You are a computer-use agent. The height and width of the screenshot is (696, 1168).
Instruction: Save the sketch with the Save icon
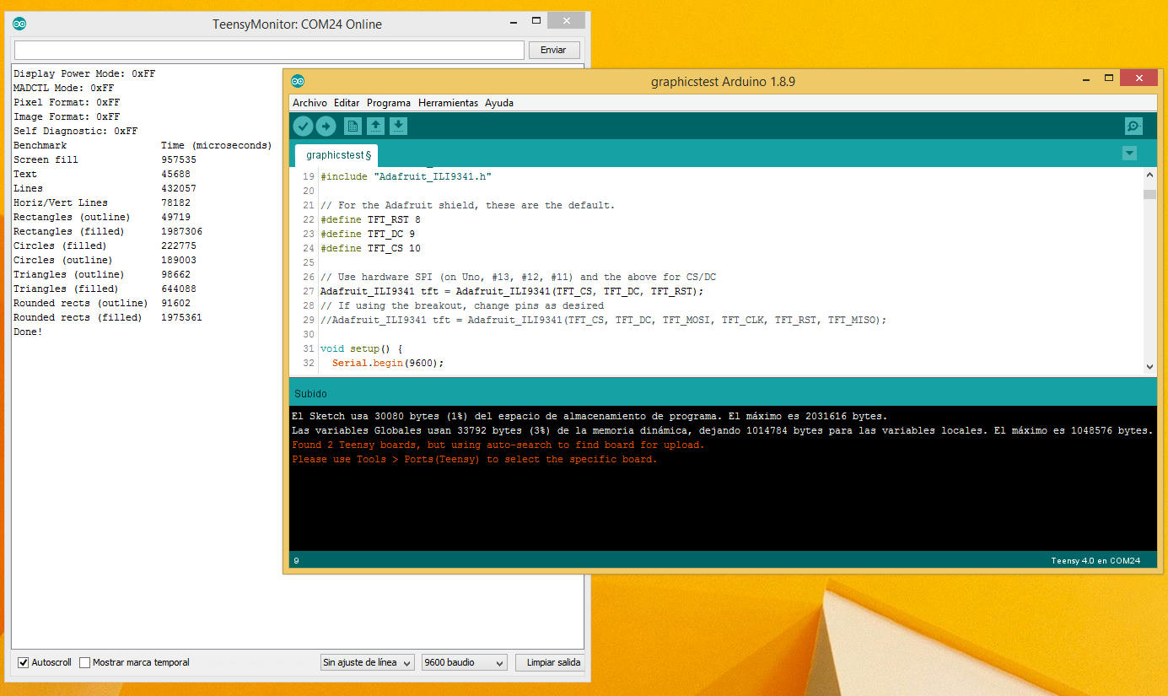pyautogui.click(x=398, y=127)
